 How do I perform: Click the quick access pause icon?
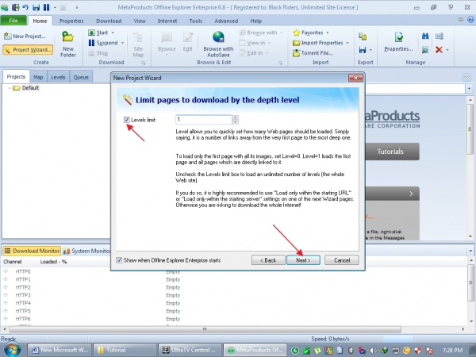(x=46, y=7)
